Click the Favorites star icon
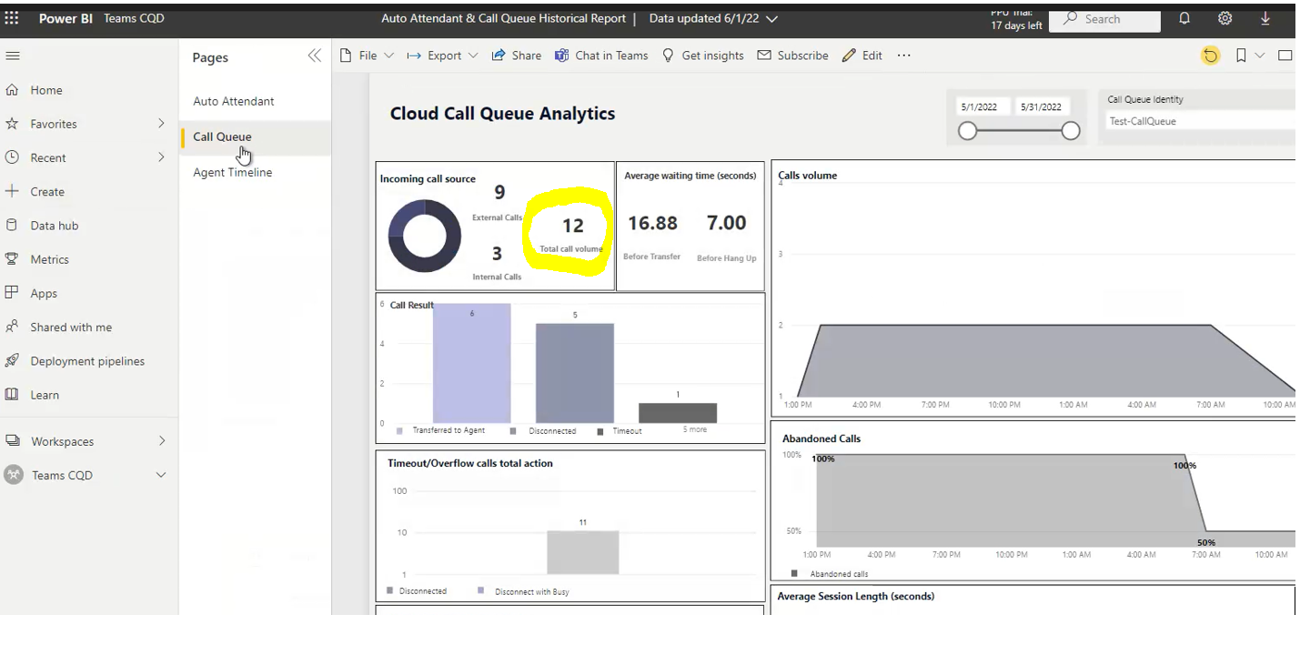This screenshot has height=645, width=1300. click(x=12, y=124)
